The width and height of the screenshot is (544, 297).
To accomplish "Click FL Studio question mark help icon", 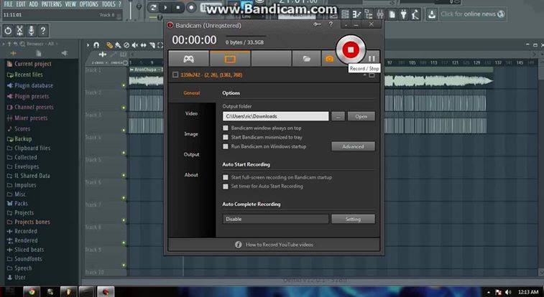I will pyautogui.click(x=43, y=31).
